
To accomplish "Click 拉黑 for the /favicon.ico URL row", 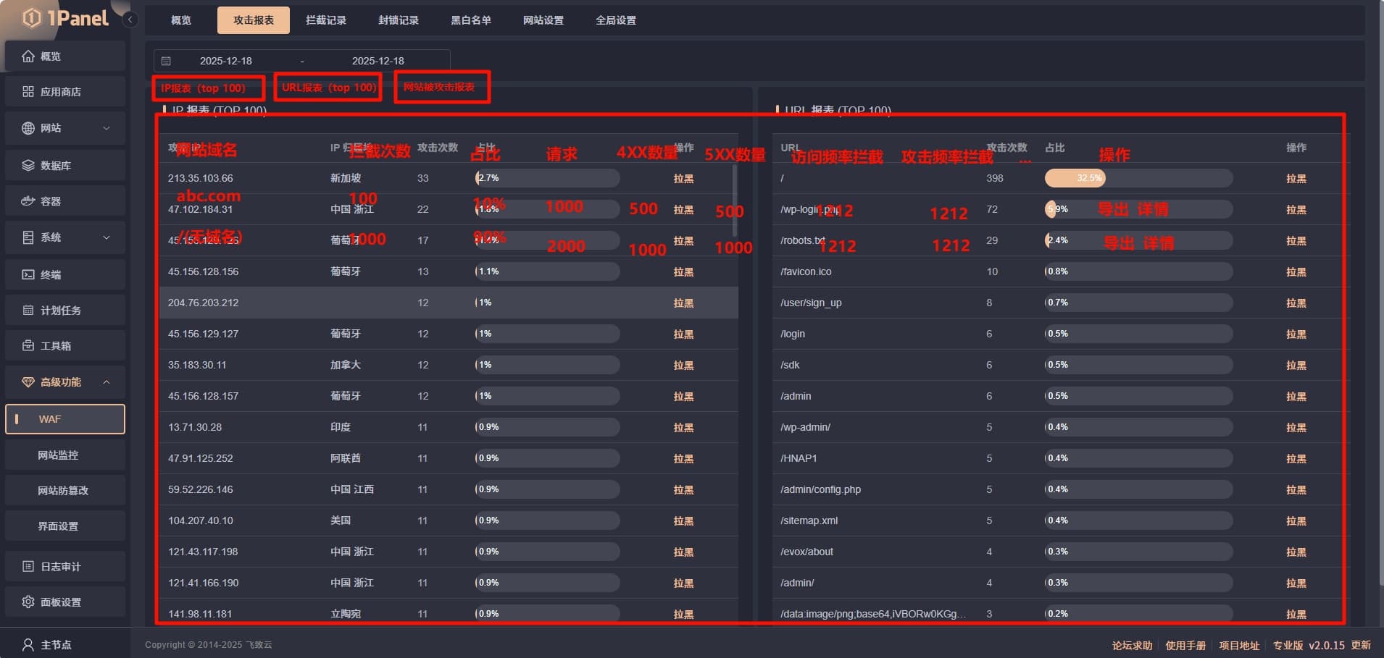I will [1296, 272].
